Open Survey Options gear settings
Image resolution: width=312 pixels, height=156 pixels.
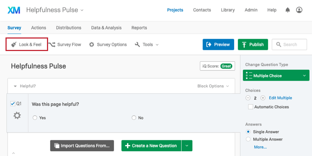[108, 44]
